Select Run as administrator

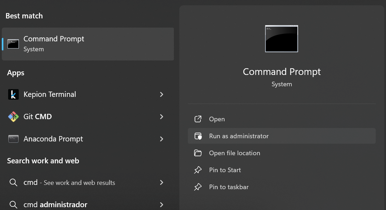(282, 136)
